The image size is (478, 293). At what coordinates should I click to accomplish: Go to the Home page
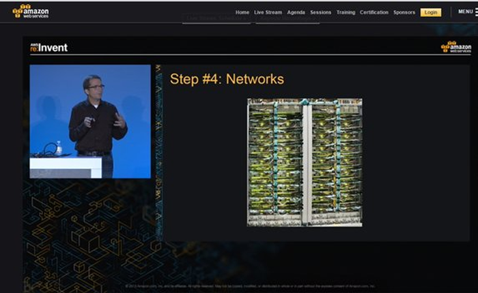(x=242, y=12)
